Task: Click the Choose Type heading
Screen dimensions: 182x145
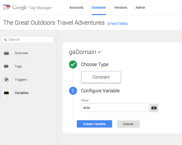Action: (95, 64)
